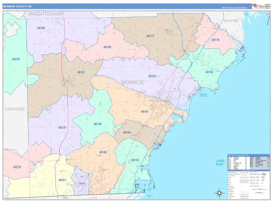
Task: Click the ZIP code label 48179
Action: coord(215,40)
